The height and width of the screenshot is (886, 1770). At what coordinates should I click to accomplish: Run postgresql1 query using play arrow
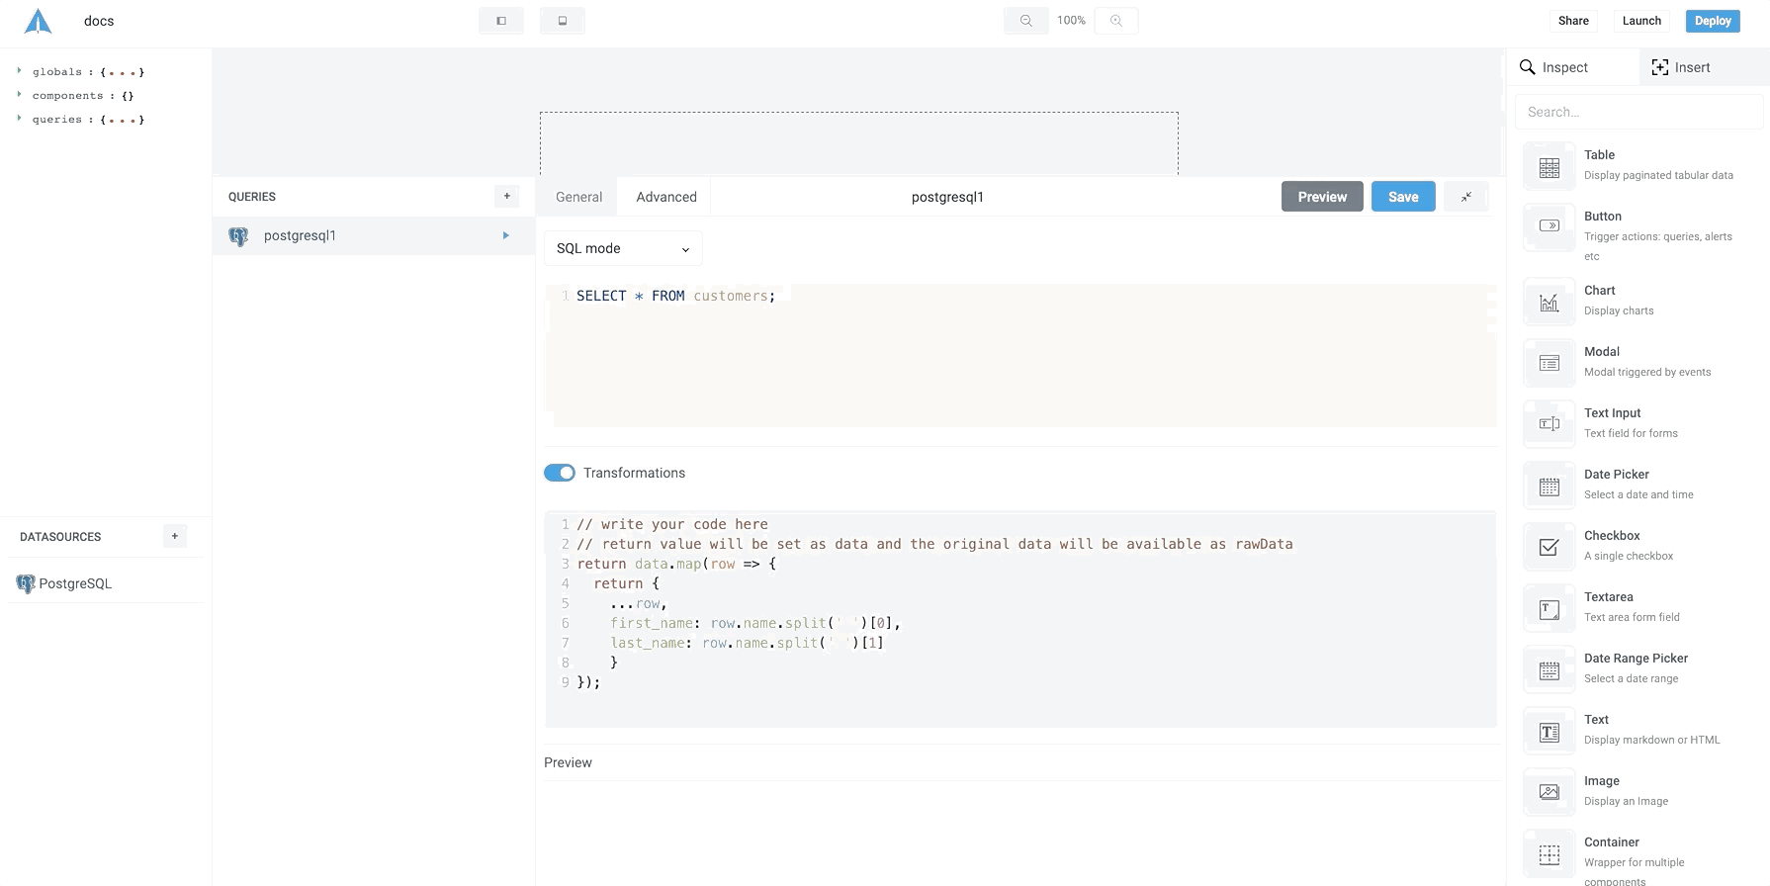click(x=505, y=235)
